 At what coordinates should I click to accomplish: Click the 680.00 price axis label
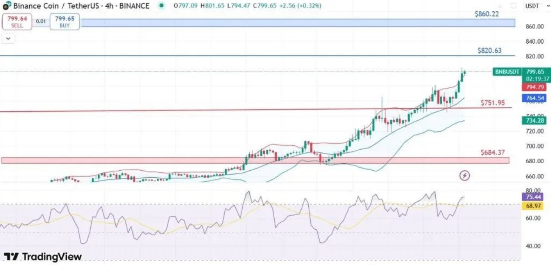[535, 161]
